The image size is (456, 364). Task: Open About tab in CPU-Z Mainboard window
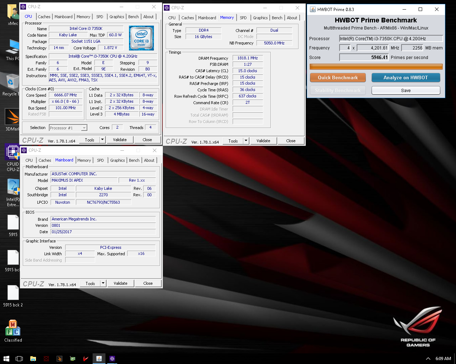[149, 160]
